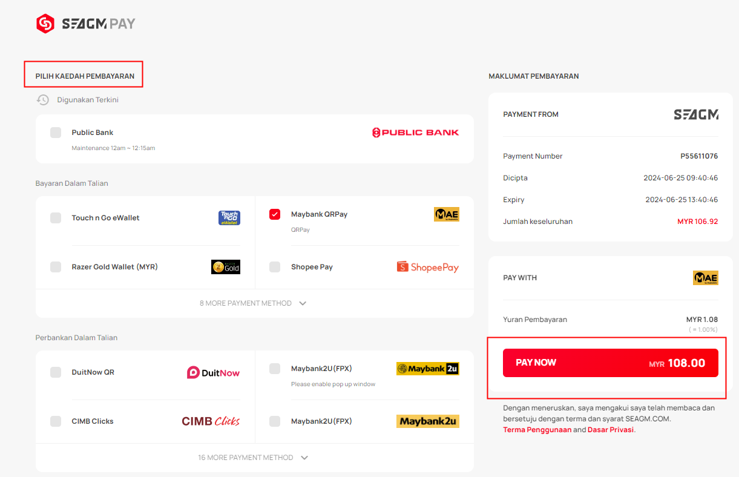
Task: Expand 8 more payment method
Action: coord(254,303)
